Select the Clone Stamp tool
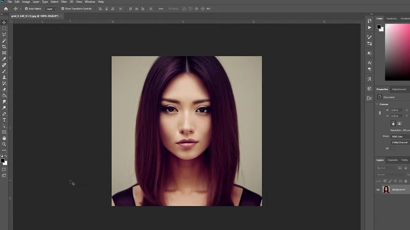The height and width of the screenshot is (230, 410). (4, 77)
